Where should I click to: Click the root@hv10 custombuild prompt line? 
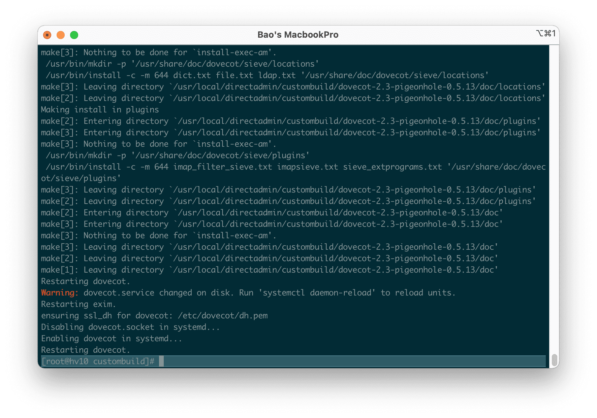[293, 361]
